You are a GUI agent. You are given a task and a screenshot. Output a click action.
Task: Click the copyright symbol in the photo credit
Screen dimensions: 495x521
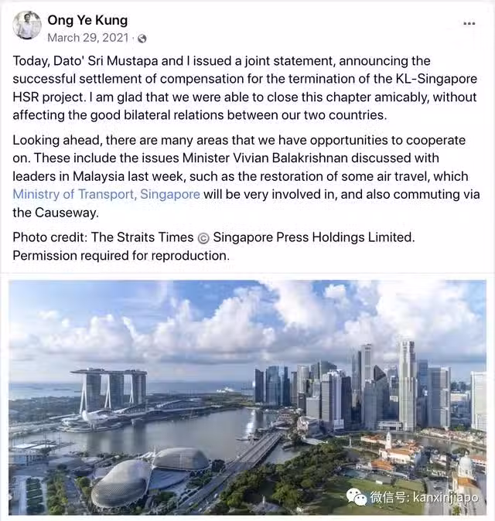click(203, 238)
